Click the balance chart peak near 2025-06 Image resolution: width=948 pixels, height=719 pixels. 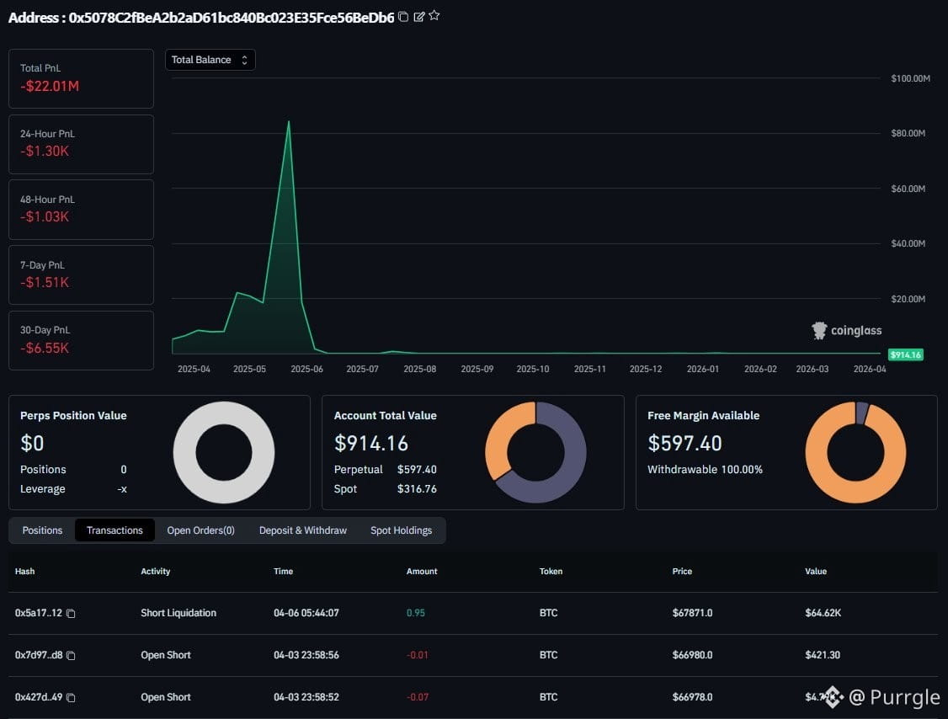point(289,123)
